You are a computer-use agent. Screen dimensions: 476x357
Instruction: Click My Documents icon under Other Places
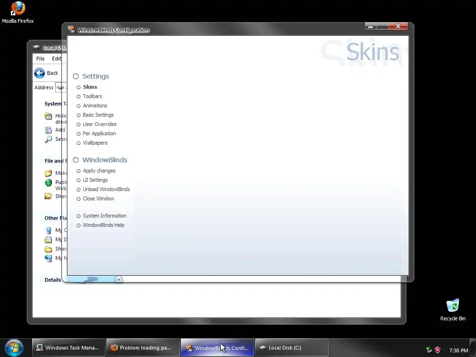tap(48, 239)
